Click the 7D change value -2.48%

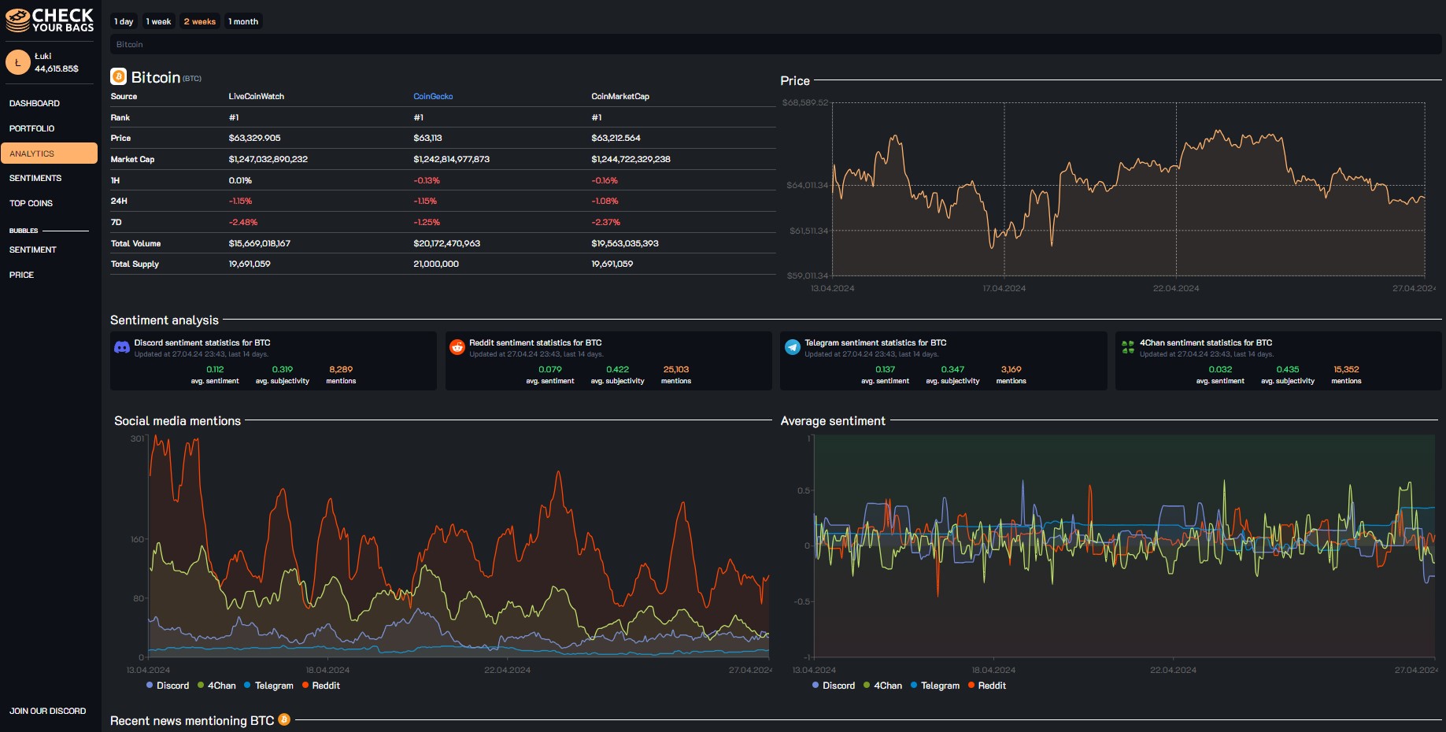[x=243, y=222]
